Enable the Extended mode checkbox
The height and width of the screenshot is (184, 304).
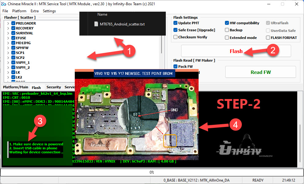coord(227,37)
